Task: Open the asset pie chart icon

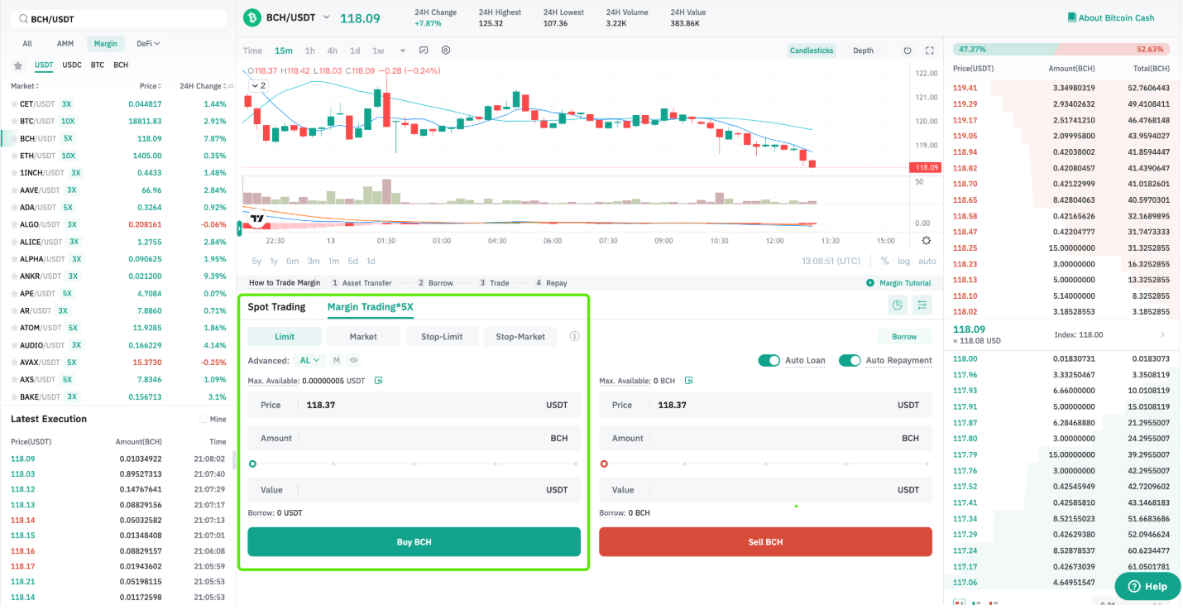Action: (x=898, y=305)
